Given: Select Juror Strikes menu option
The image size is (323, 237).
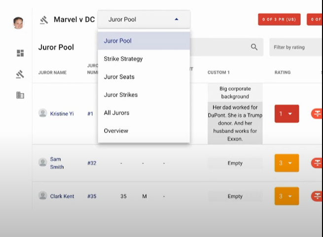Looking at the screenshot, I should tap(144, 95).
